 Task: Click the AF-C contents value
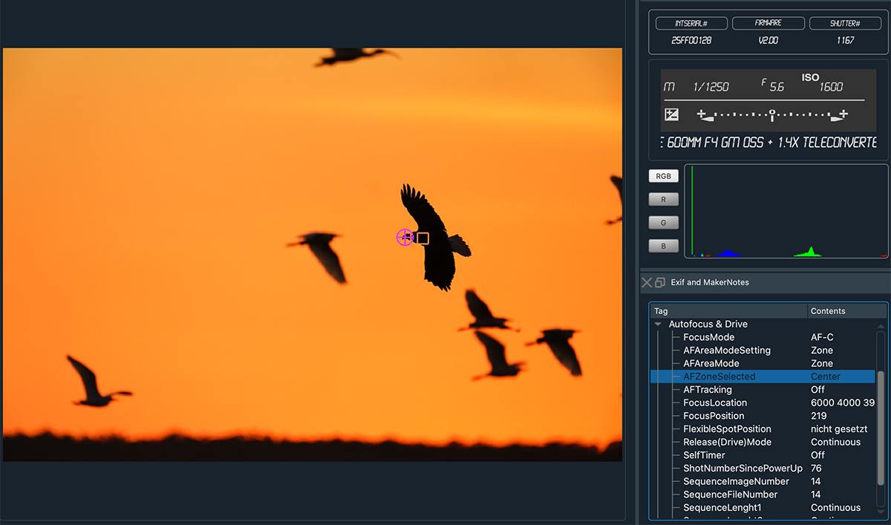822,337
